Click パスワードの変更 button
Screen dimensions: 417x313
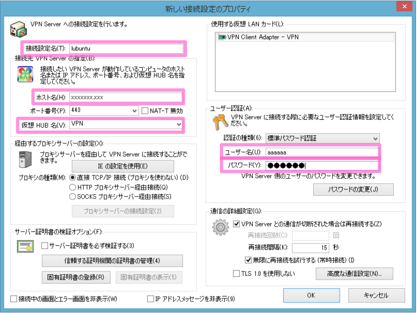coord(353,190)
